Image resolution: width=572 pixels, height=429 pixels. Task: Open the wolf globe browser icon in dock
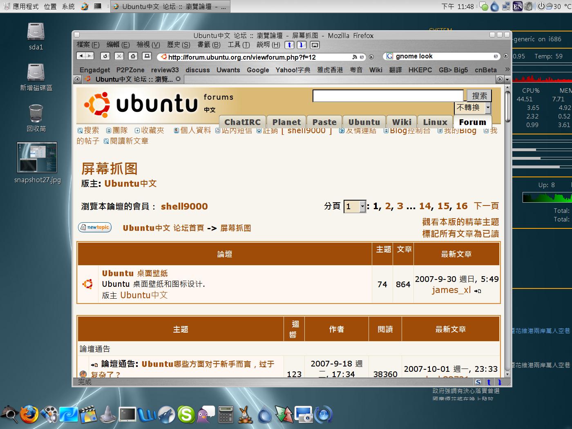(166, 415)
